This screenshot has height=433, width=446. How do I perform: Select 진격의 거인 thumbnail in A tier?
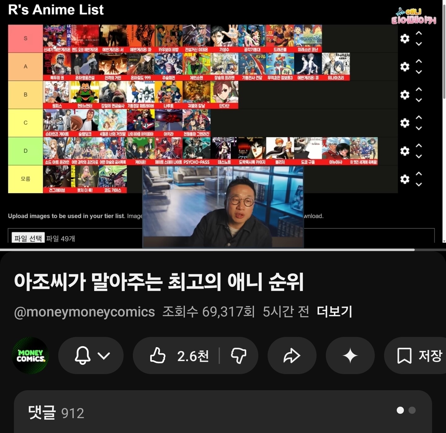tap(113, 67)
